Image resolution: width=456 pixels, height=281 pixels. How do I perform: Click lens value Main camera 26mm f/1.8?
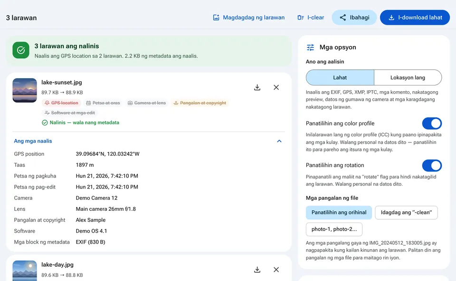[x=106, y=209]
